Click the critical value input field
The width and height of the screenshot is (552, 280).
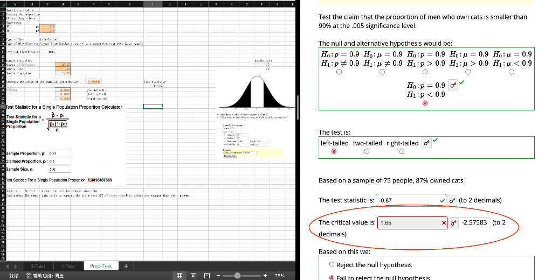pos(412,223)
